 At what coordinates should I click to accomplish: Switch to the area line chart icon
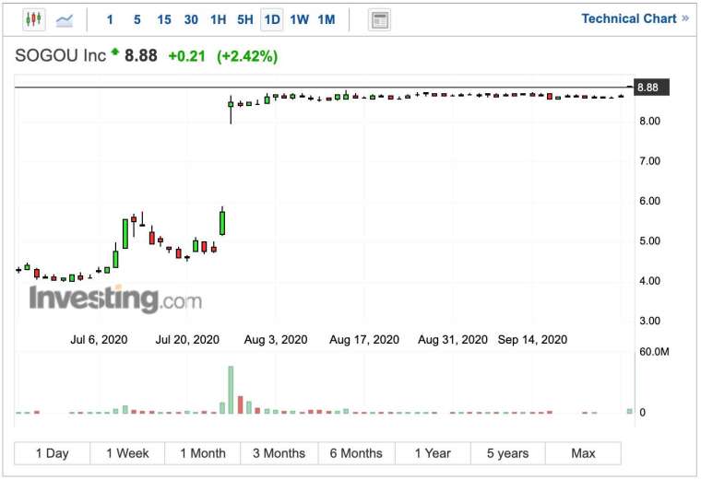[x=65, y=20]
